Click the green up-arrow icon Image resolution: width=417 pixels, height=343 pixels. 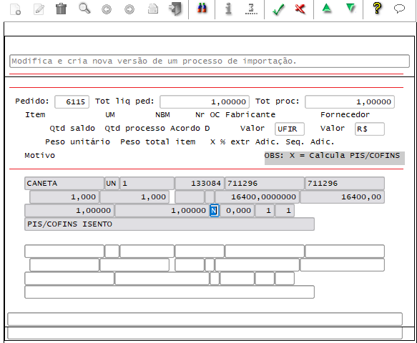tap(327, 9)
